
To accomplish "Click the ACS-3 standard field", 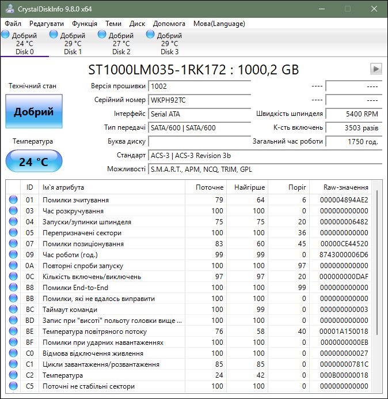I will (265, 155).
